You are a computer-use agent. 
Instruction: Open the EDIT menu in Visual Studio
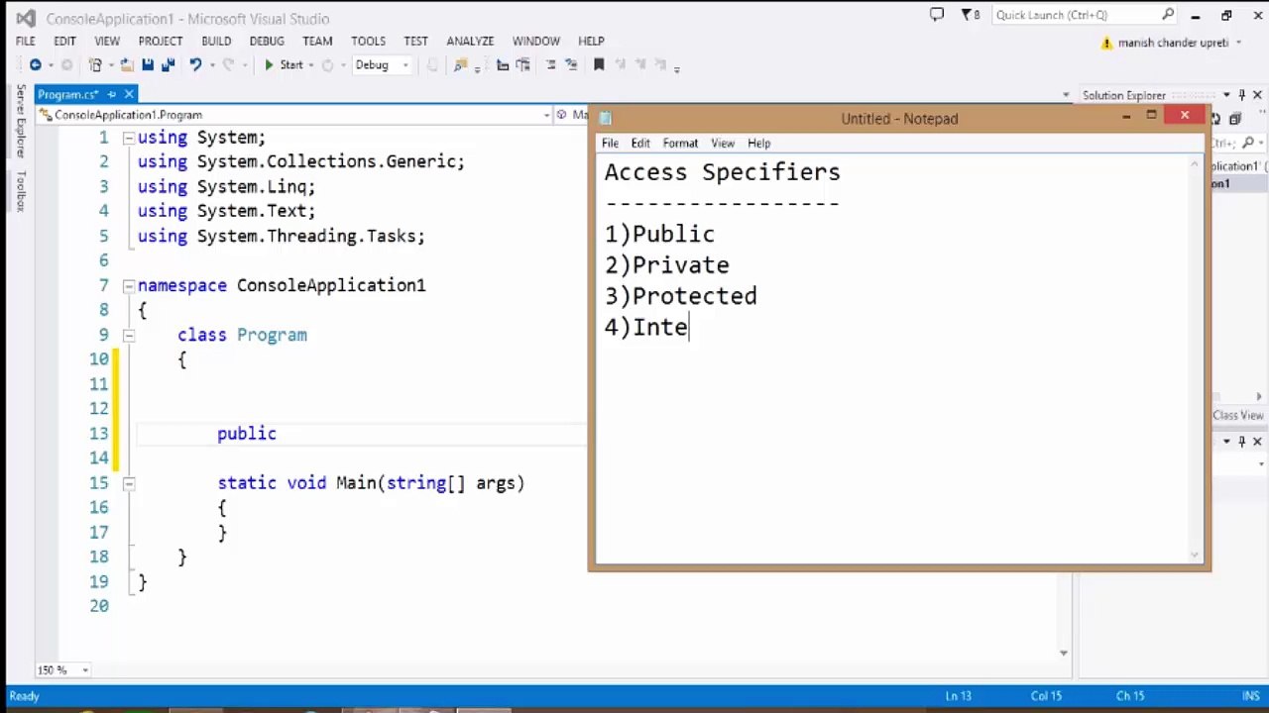[x=64, y=42]
